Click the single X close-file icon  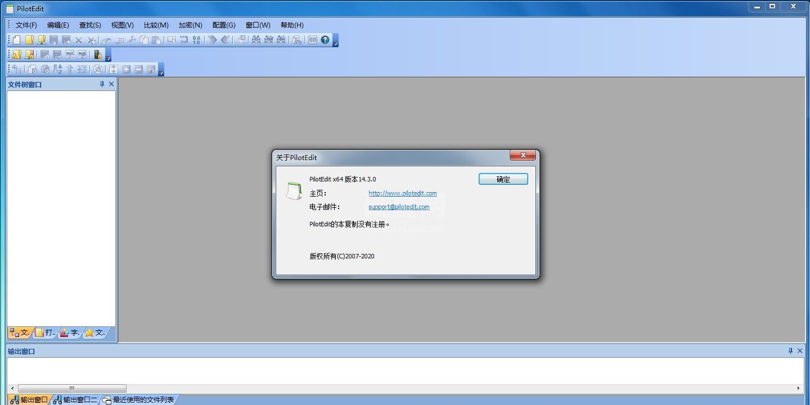[x=79, y=40]
